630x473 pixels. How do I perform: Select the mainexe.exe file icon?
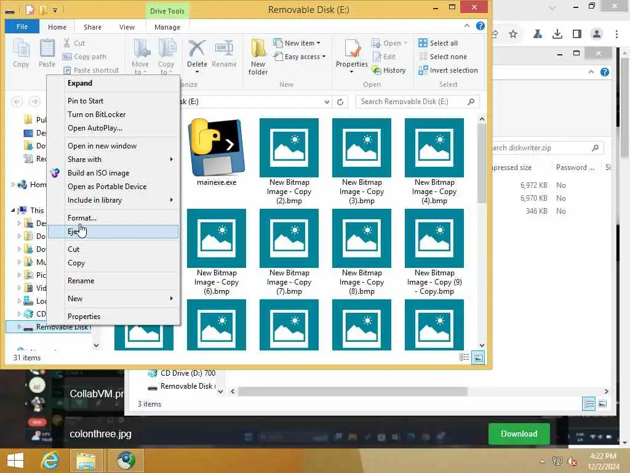coord(216,147)
